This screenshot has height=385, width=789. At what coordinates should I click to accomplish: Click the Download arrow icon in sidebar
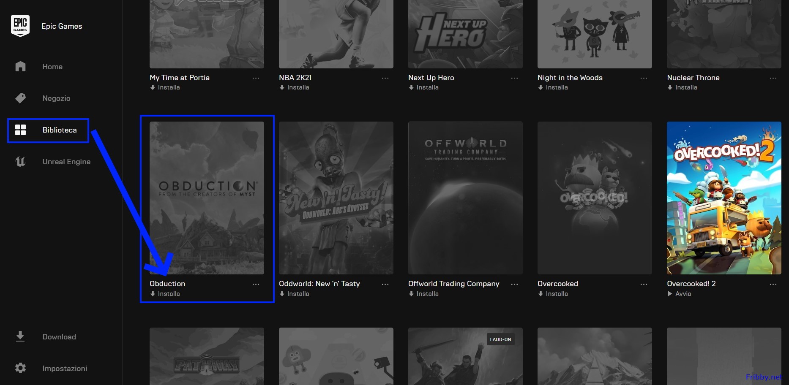[x=20, y=336]
